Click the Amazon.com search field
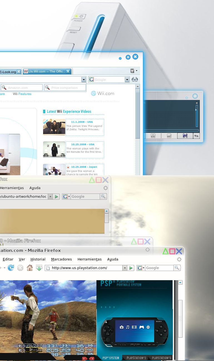The image size is (214, 361). 22,88
